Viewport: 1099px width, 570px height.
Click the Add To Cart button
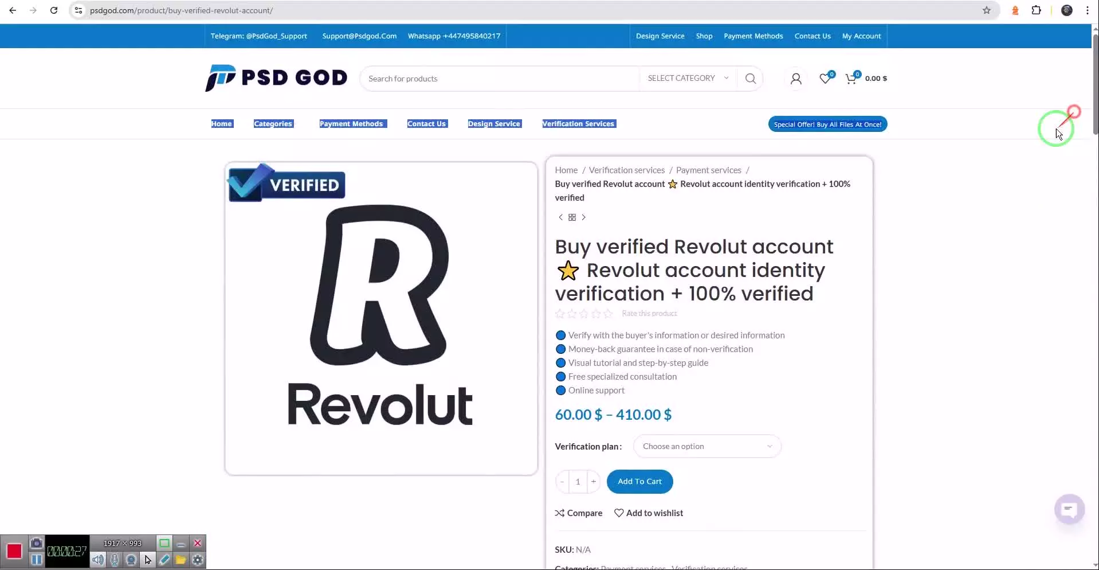coord(639,482)
